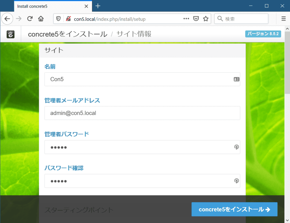Save the page to Pocket
Viewport: 290px width, 223px height.
196,19
